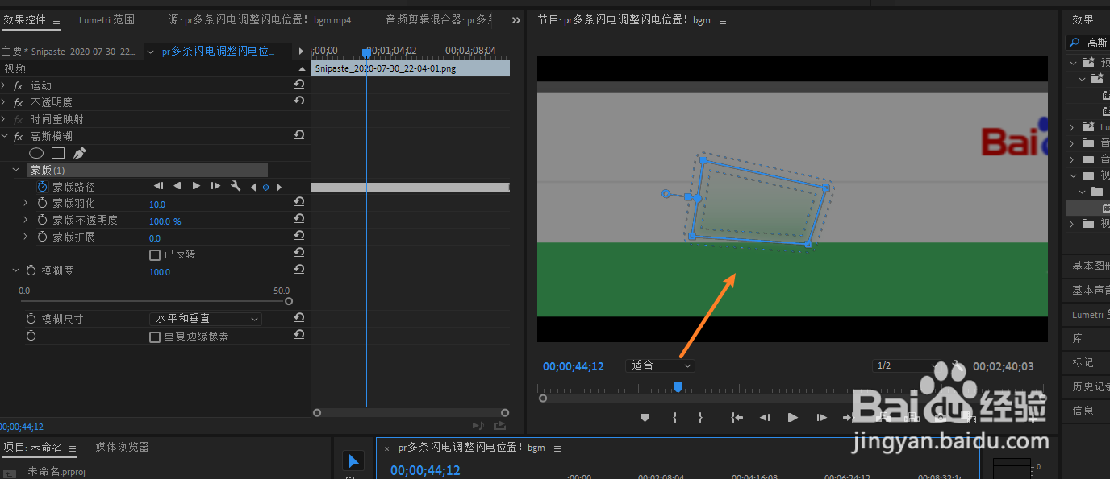Track the selected mask forward
1110x479 pixels.
tap(215, 186)
